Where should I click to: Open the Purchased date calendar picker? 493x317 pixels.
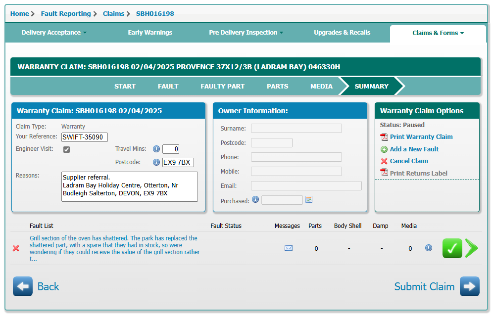(309, 200)
